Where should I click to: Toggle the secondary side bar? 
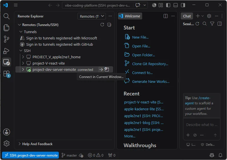[183, 5]
